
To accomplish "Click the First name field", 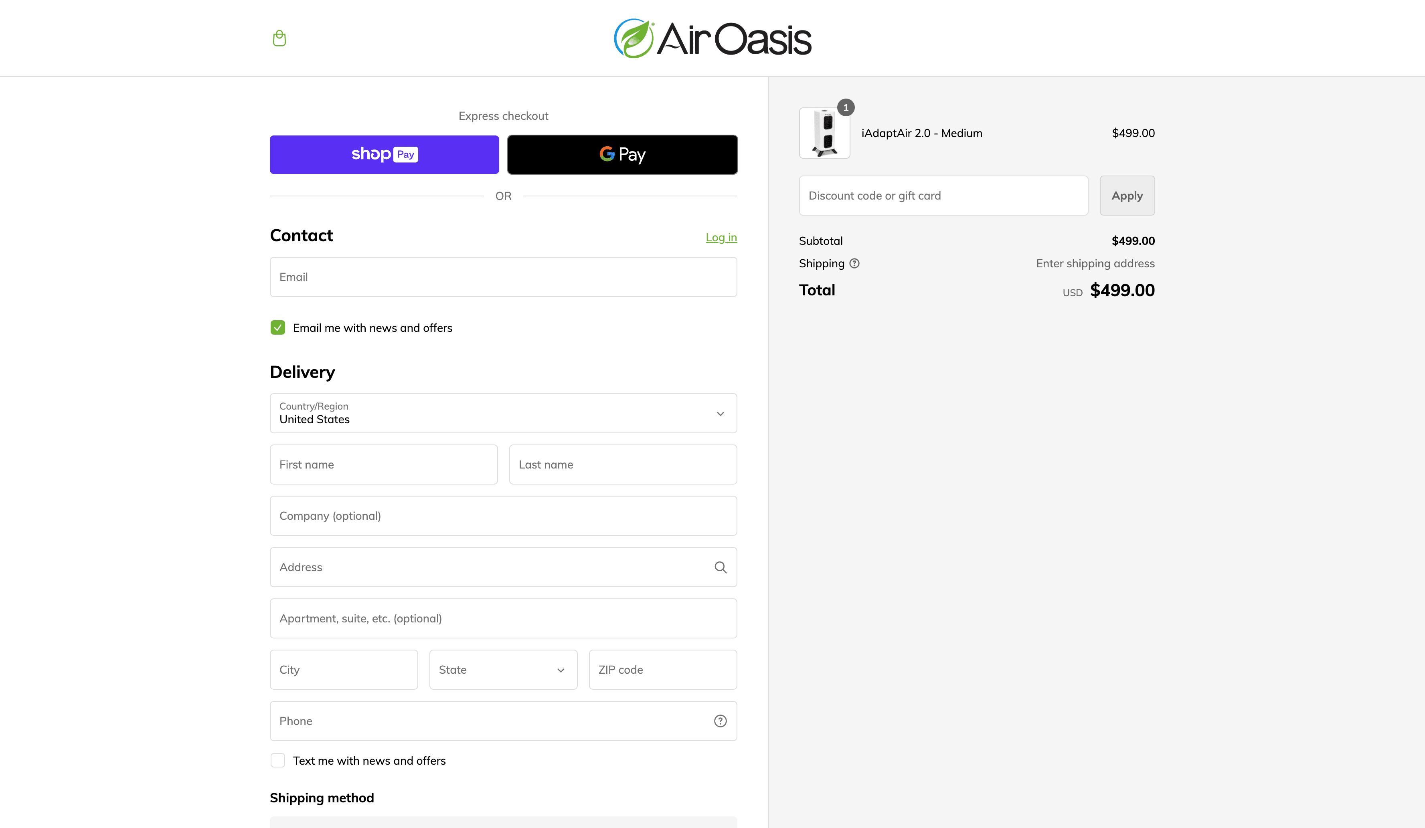I will [x=384, y=464].
